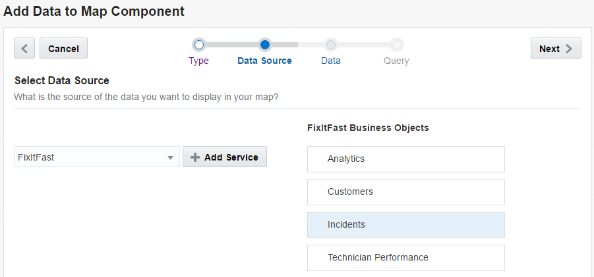This screenshot has height=277, width=594.
Task: Select the Query step circle
Action: [x=397, y=45]
